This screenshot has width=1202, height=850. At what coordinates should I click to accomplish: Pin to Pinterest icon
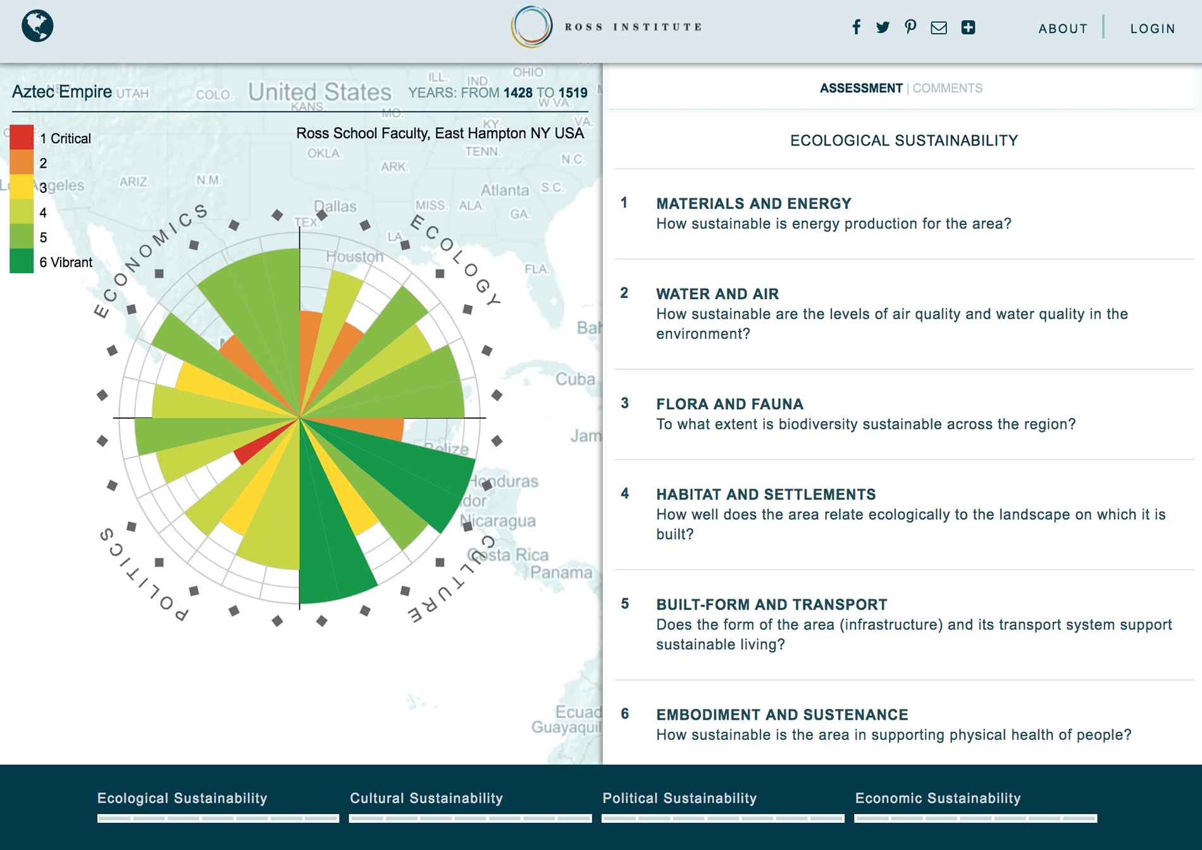[910, 27]
